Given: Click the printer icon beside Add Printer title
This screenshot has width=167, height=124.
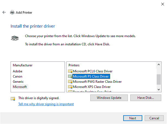Looking at the screenshot, I should (12, 13).
